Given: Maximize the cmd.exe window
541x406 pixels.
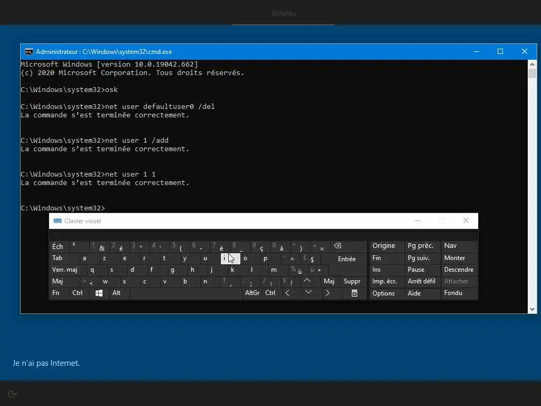Looking at the screenshot, I should pos(500,51).
